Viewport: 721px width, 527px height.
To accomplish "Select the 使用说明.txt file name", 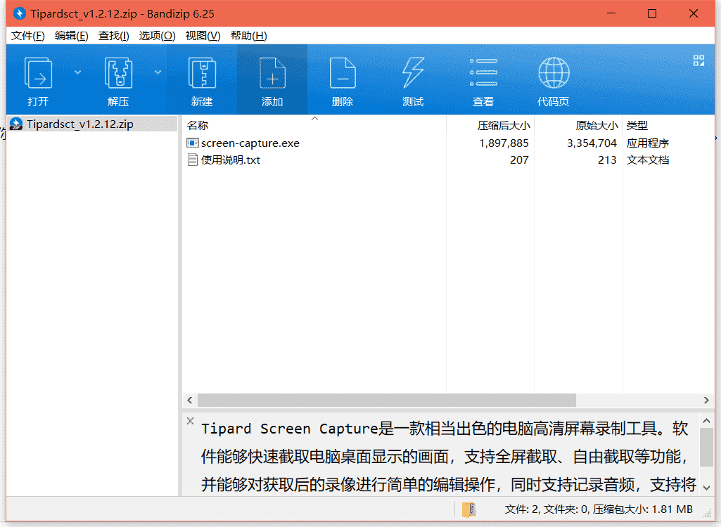I will coord(231,160).
